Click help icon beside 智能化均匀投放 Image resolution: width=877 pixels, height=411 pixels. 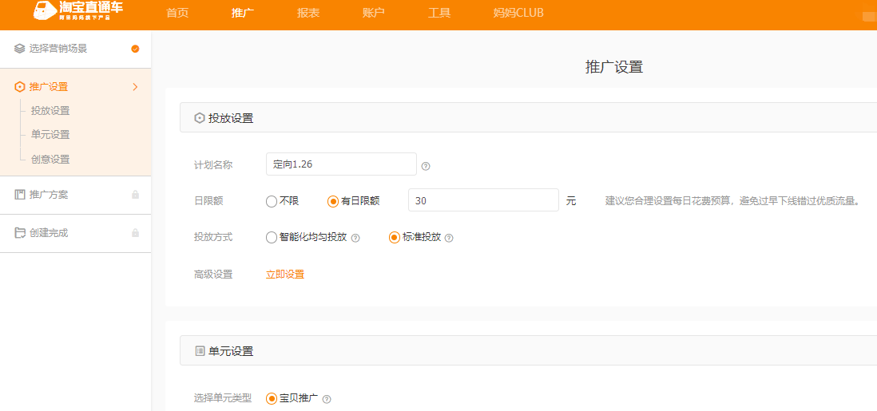click(355, 238)
